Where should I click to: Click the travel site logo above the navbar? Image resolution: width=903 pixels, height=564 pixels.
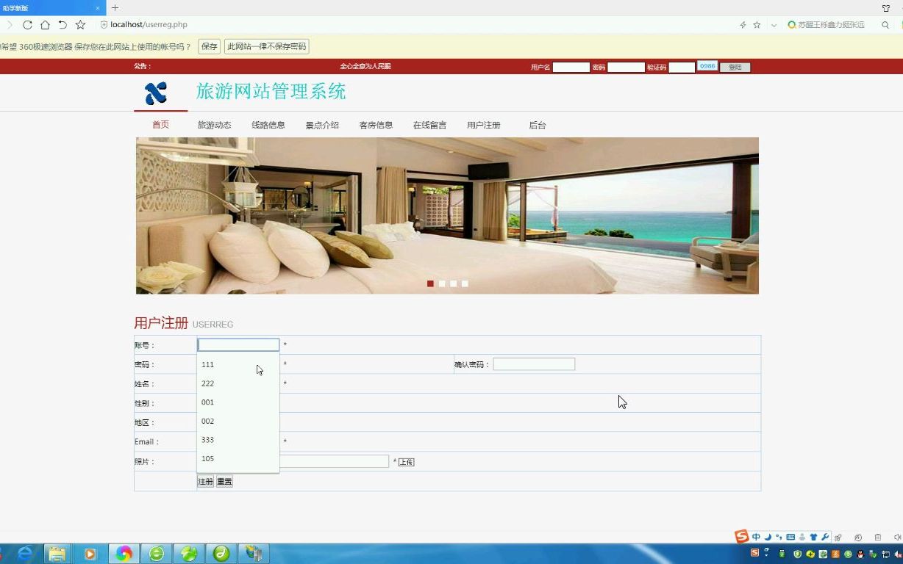(x=154, y=93)
